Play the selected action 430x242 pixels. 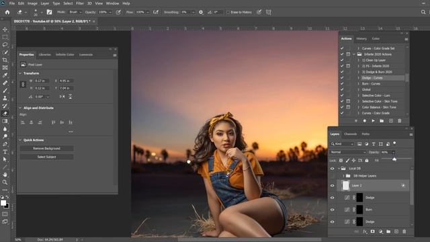point(373,121)
